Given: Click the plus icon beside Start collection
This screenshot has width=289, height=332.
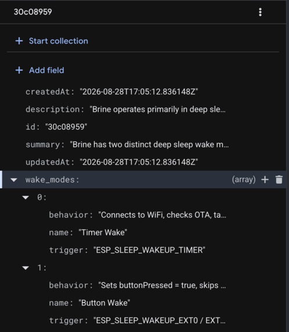Looking at the screenshot, I should (x=19, y=41).
